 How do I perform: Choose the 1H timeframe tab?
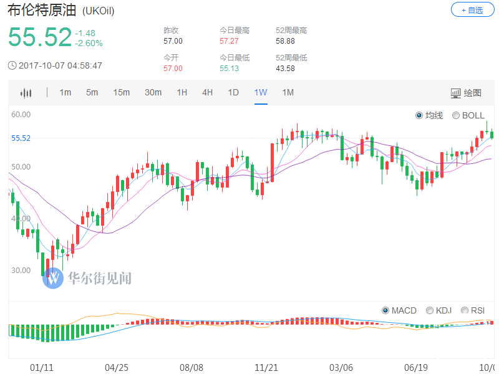point(182,92)
